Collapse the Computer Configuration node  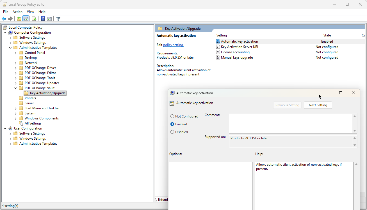[5, 33]
